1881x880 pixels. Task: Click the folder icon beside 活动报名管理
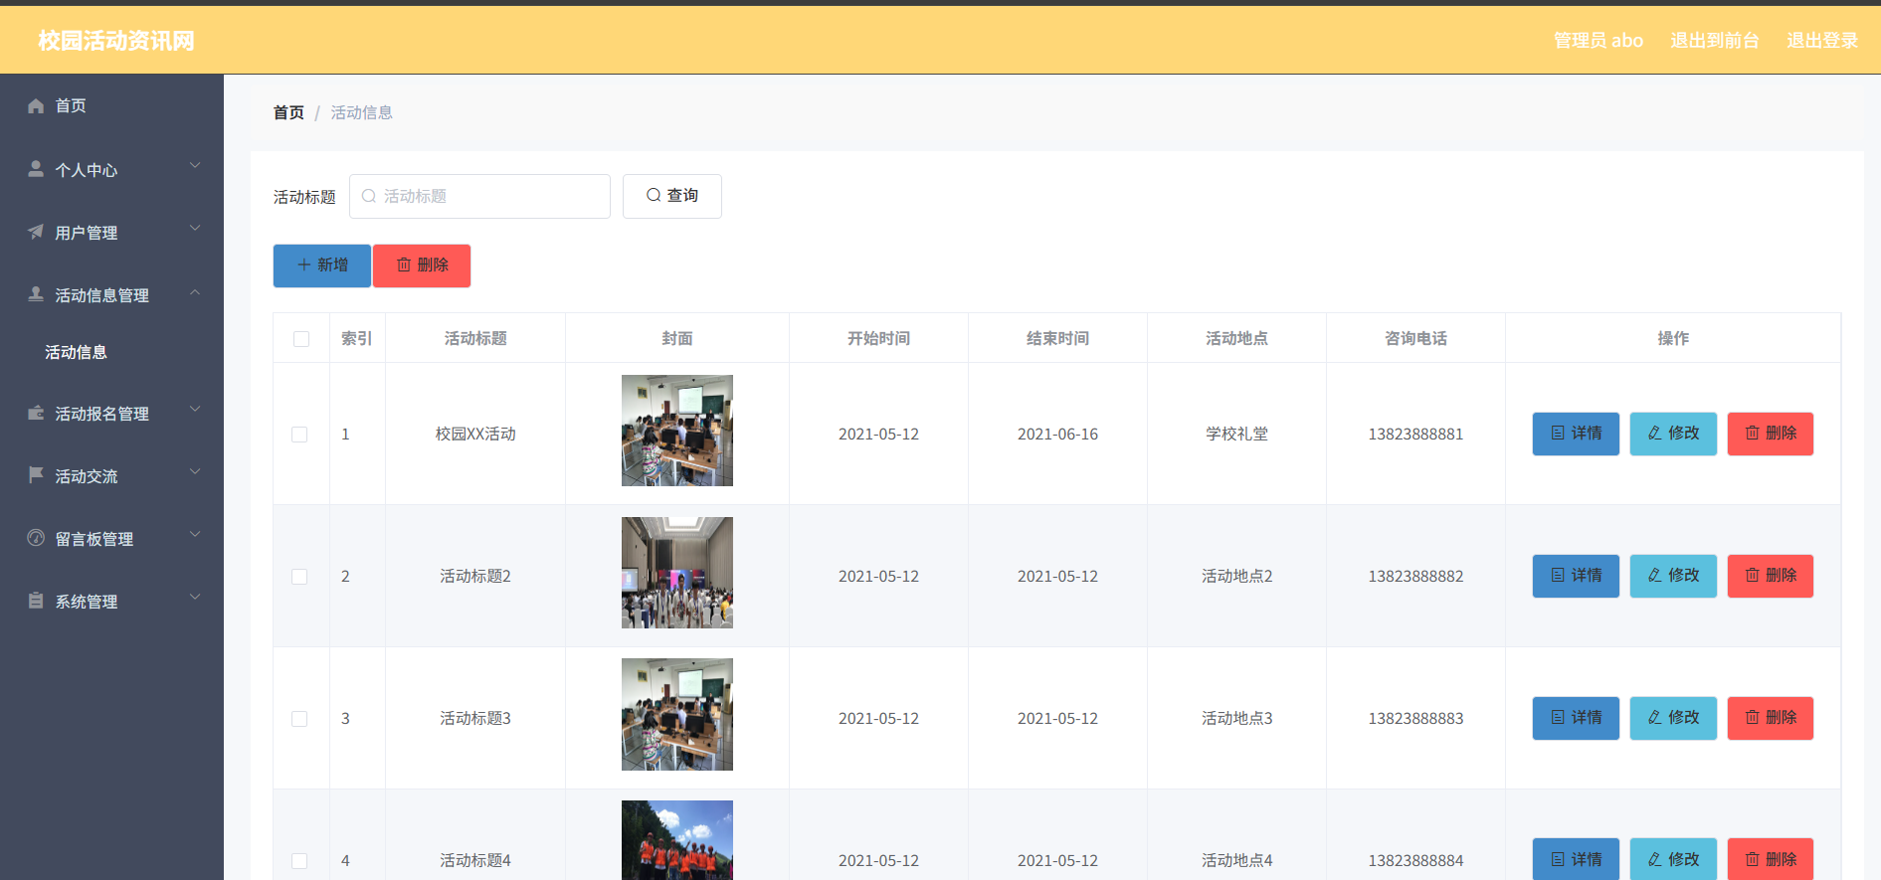coord(36,413)
